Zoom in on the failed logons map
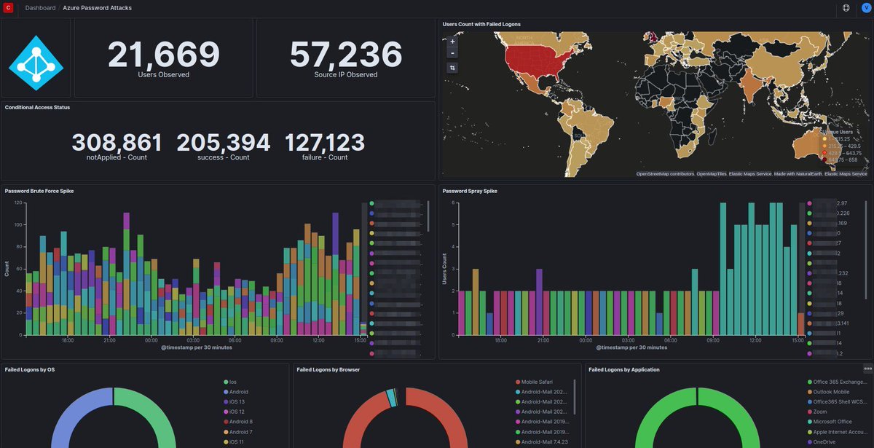The image size is (874, 448). (452, 42)
